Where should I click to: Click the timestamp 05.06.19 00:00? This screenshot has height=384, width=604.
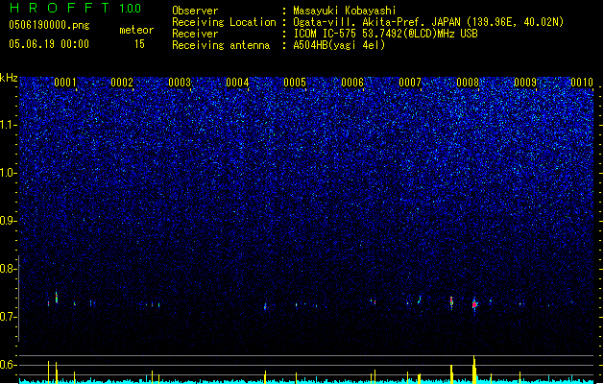[x=49, y=44]
